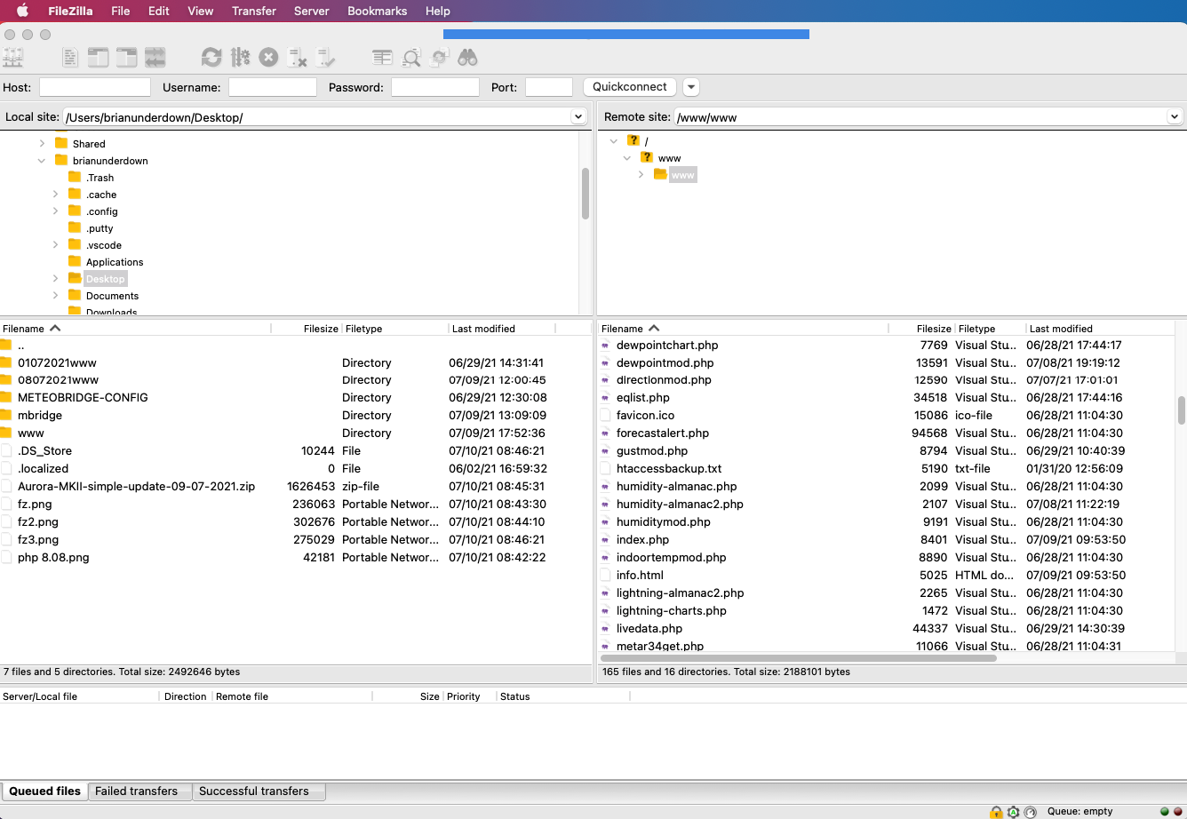
Task: Open the Bookmarks menu
Action: coord(378,11)
